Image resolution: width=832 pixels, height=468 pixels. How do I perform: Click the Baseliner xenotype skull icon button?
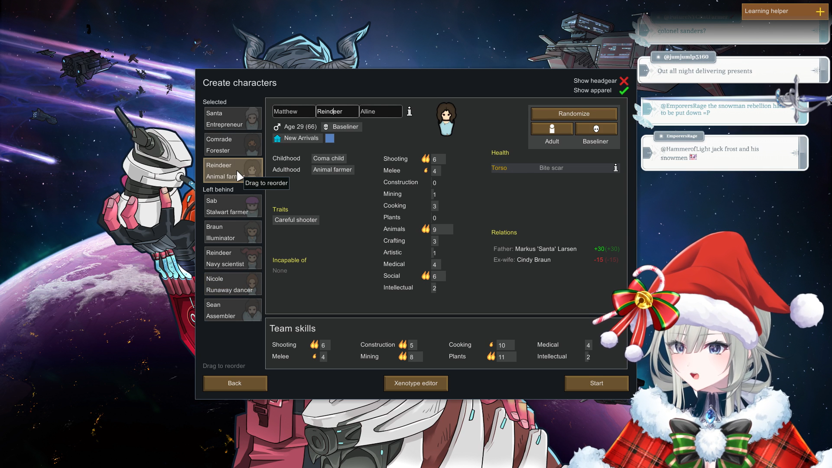tap(596, 129)
